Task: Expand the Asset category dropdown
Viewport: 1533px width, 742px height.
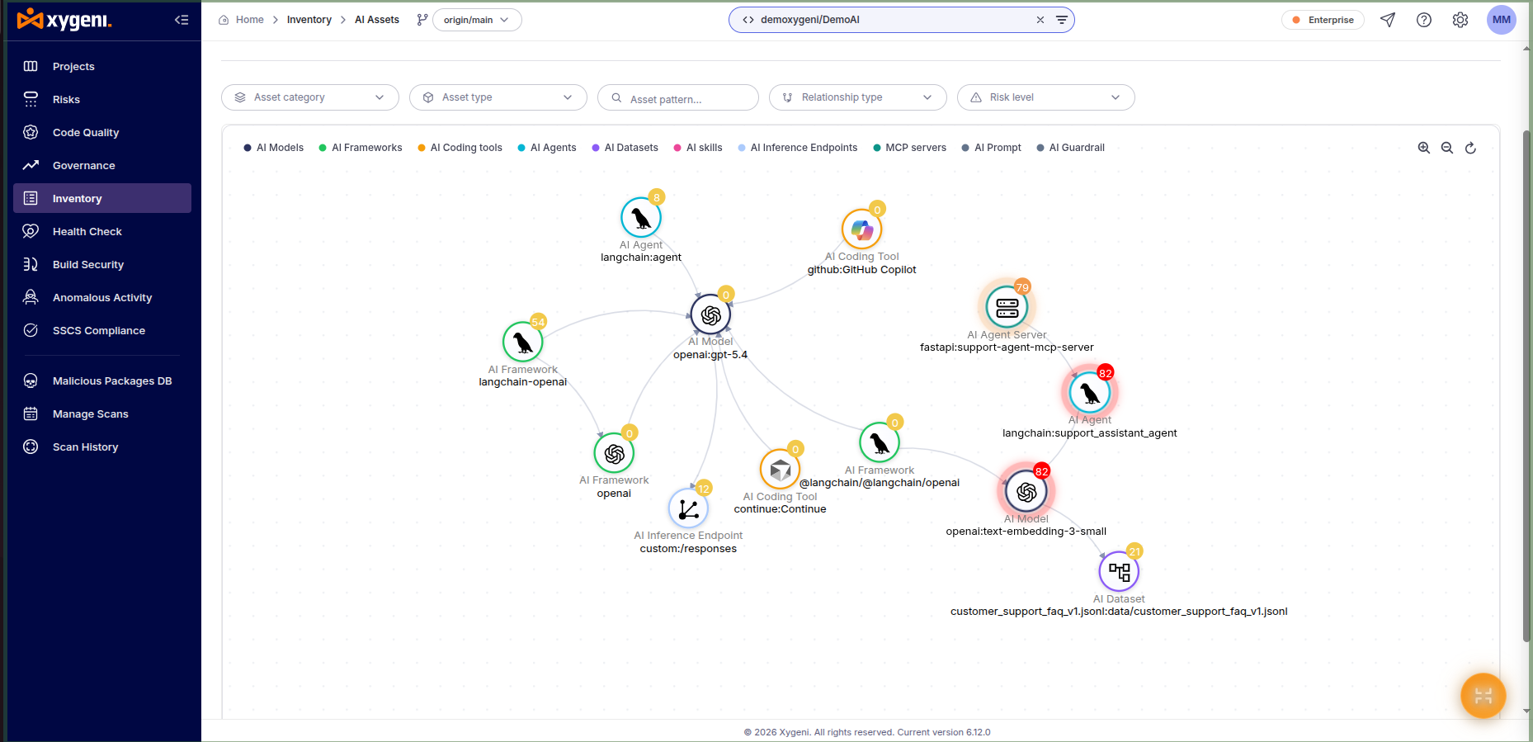Action: (x=310, y=97)
